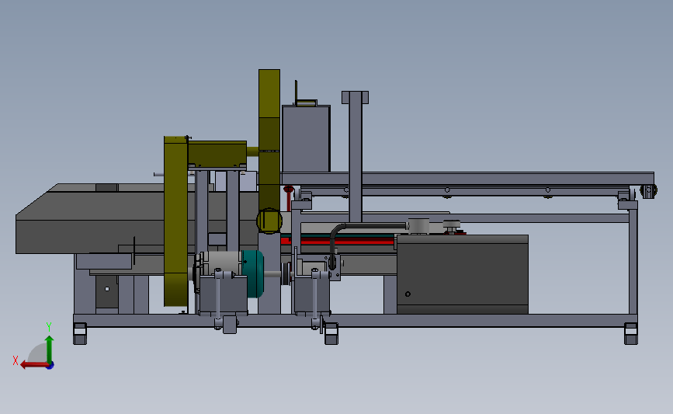673x414 pixels.
Task: Select the roller at the conveyor's right end
Action: (x=648, y=190)
